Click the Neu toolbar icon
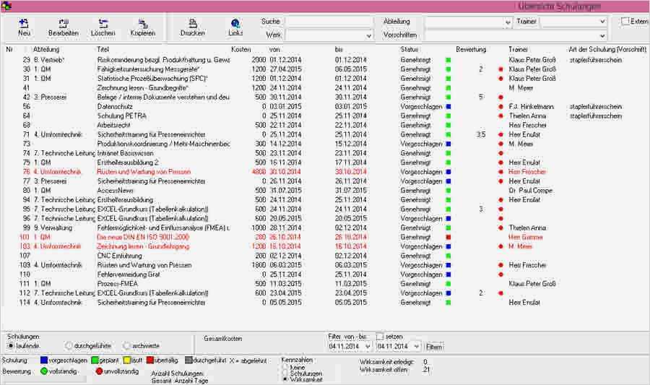The height and width of the screenshot is (385, 650). pos(24,24)
